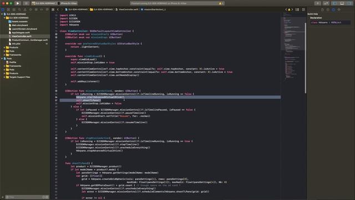Collapse the Pods project

(2, 58)
